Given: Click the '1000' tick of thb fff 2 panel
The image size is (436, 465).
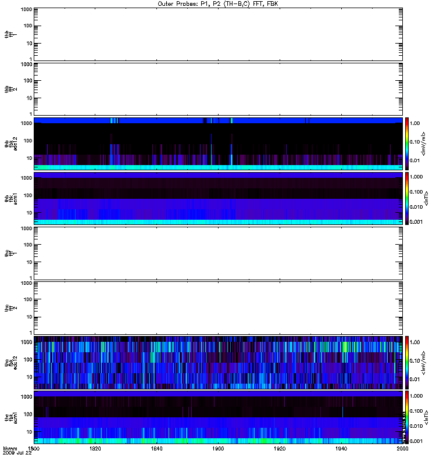Looking at the screenshot, I should coord(26,65).
